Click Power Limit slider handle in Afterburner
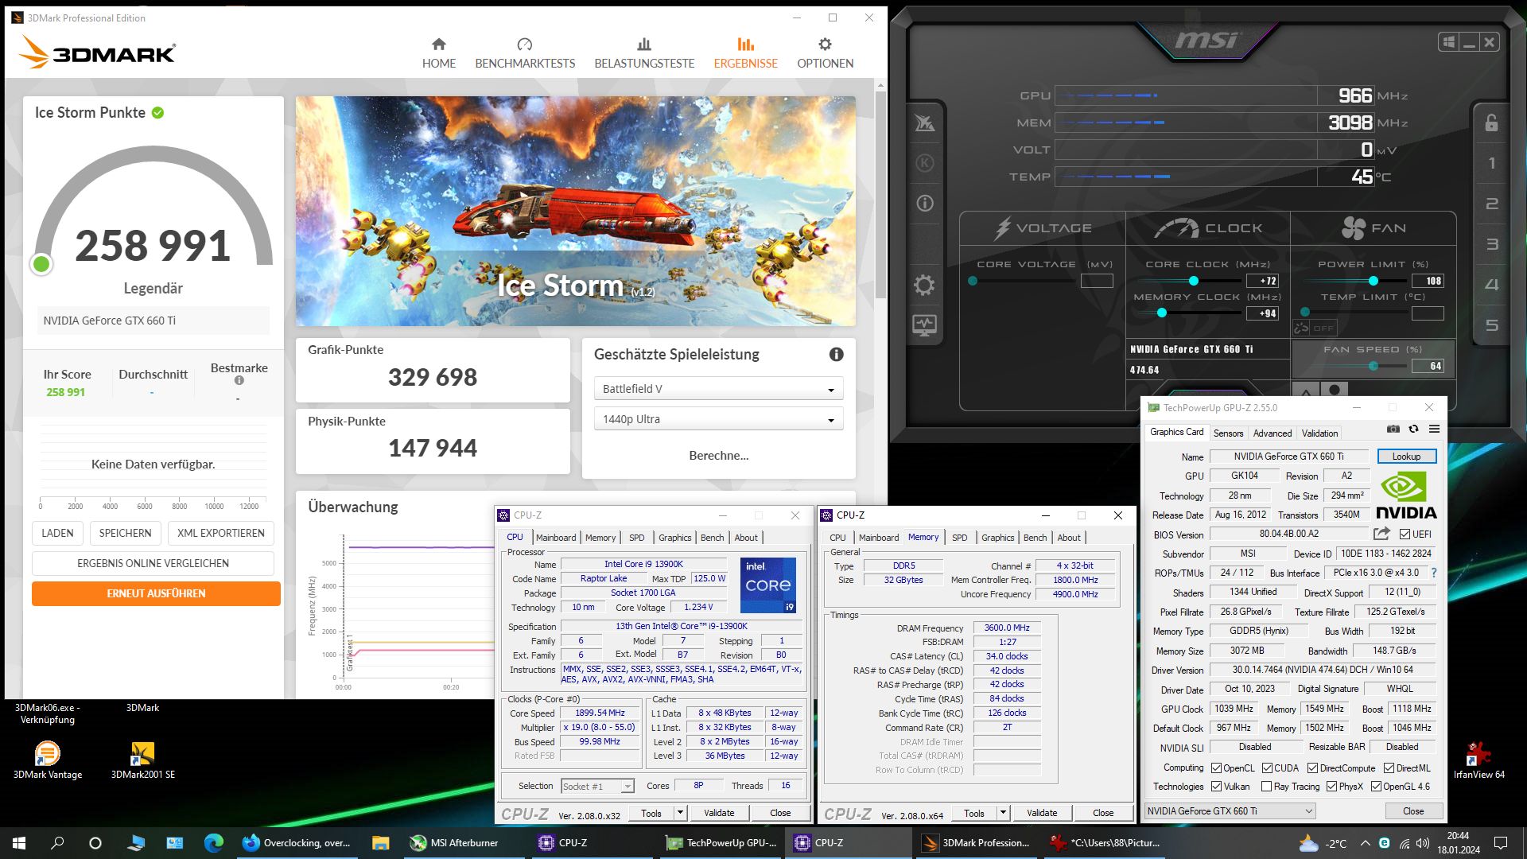Screen dimensions: 1527x859 coord(1374,281)
